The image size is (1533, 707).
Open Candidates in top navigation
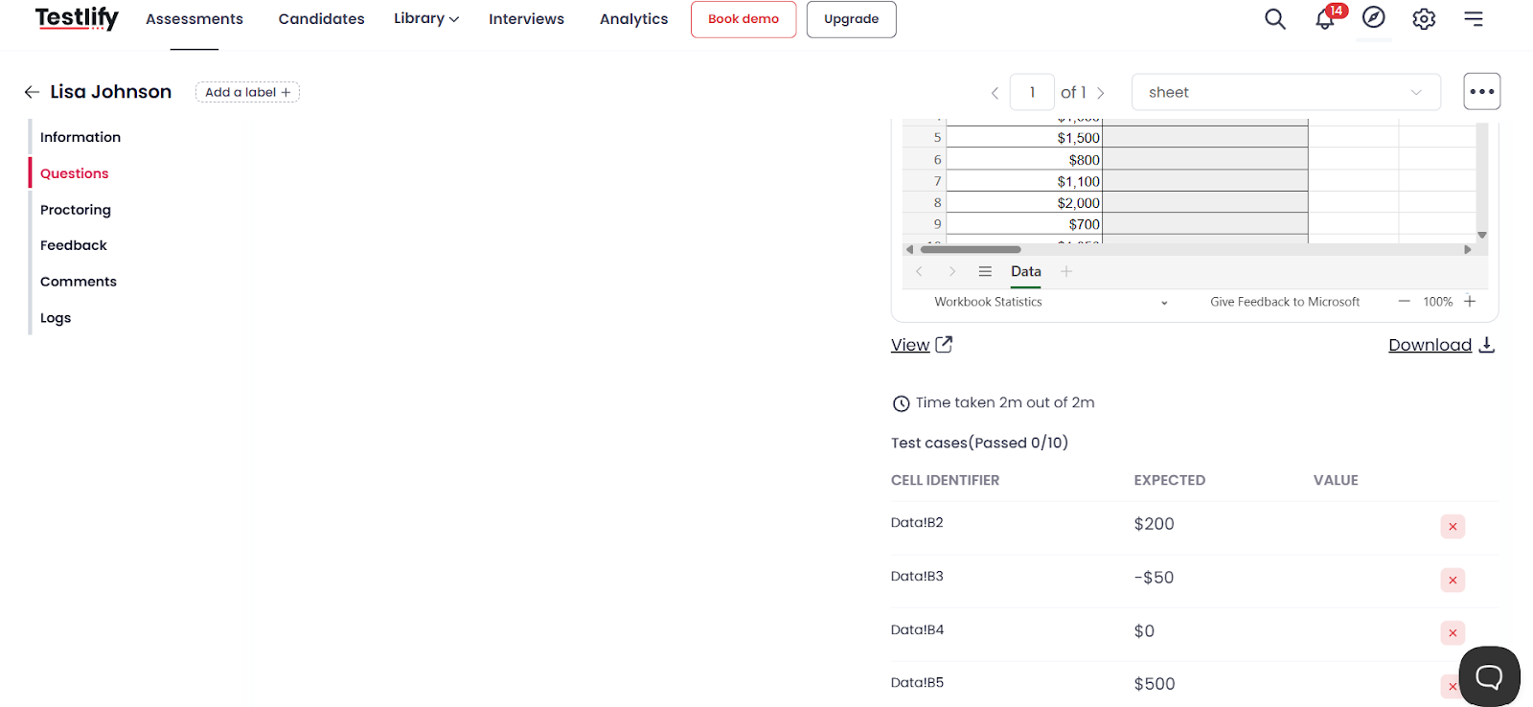coord(322,19)
